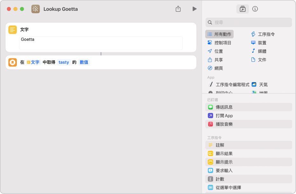Select the 文件 category
Screen dimensions: 296x194
[258, 60]
